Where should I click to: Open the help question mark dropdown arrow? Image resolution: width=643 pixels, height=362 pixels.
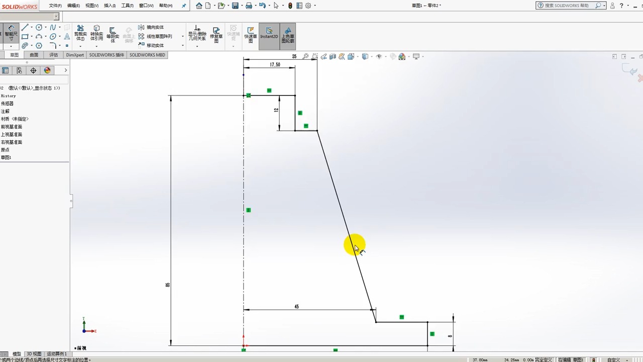click(627, 6)
